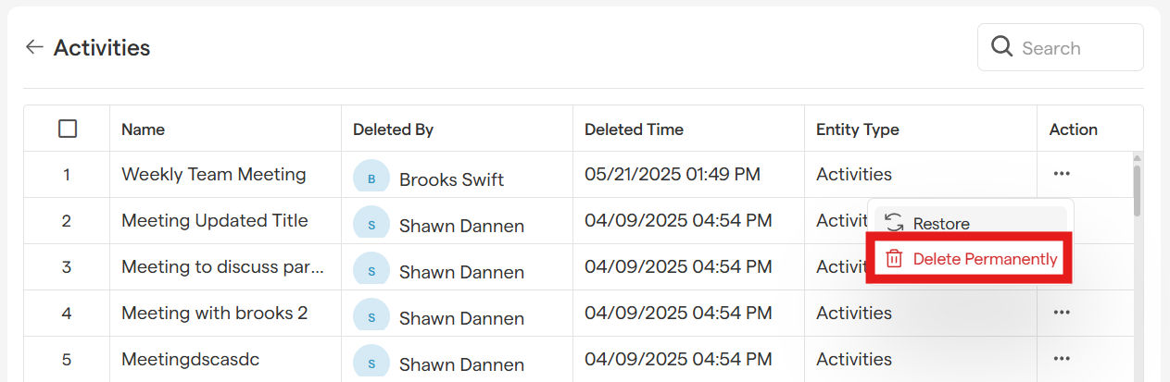
Task: Click Shawn Dannen's avatar in row 4
Action: tap(371, 316)
